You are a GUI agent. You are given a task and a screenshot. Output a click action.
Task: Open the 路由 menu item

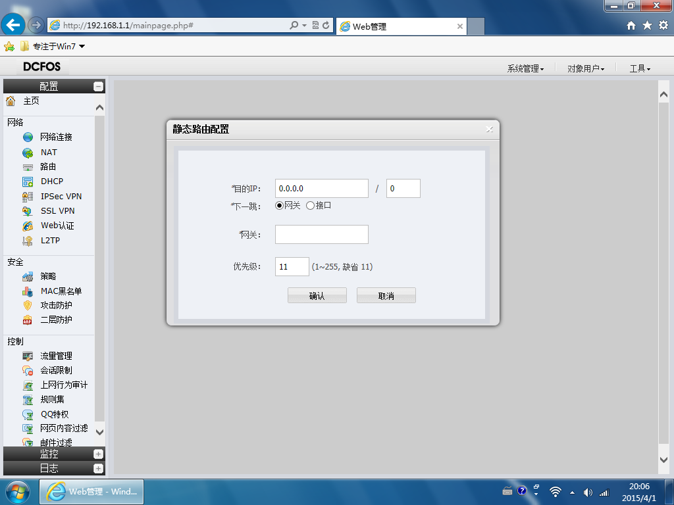click(48, 166)
